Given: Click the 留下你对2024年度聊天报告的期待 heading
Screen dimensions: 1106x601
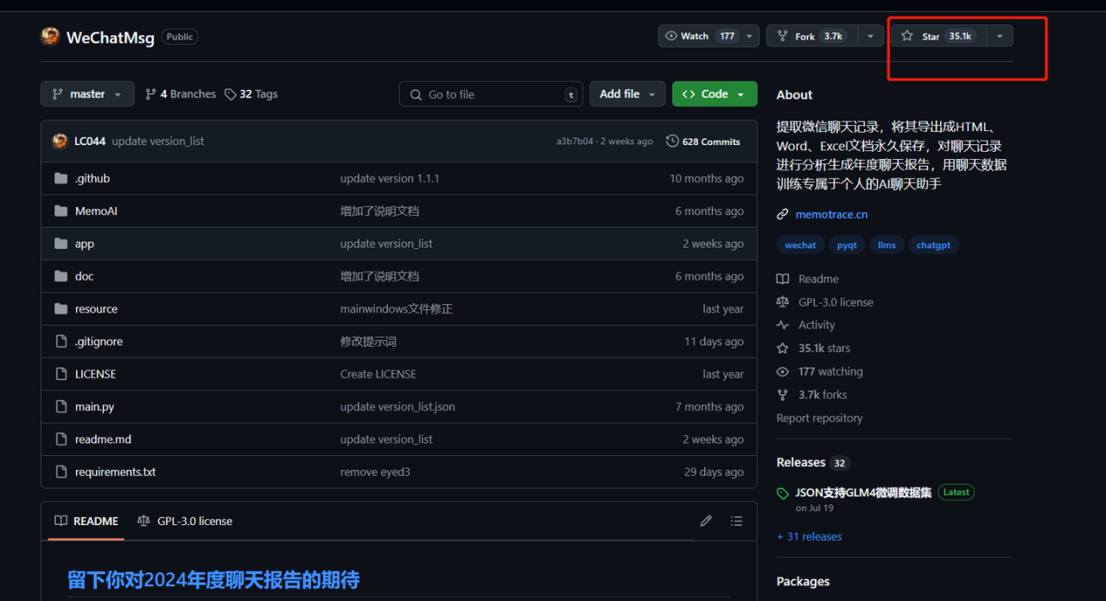Looking at the screenshot, I should (213, 579).
